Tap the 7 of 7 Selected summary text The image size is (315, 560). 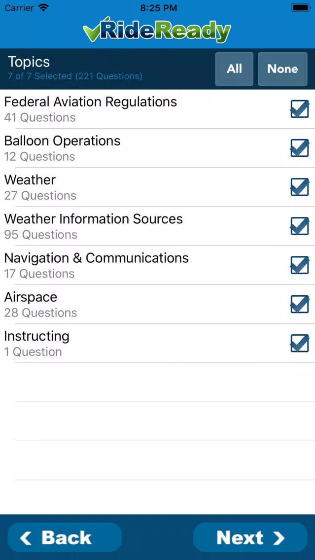[75, 76]
